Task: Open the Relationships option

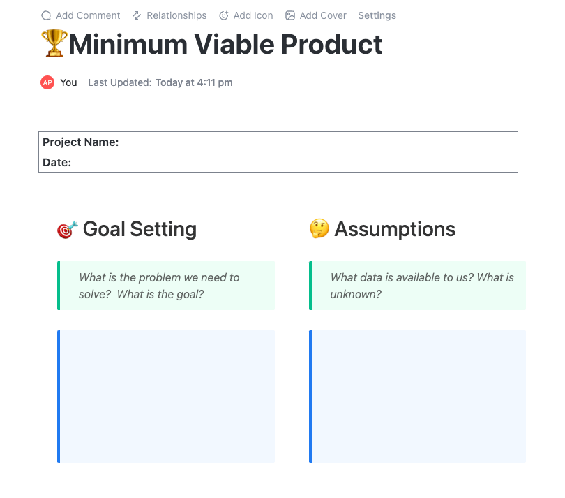Action: pyautogui.click(x=176, y=15)
